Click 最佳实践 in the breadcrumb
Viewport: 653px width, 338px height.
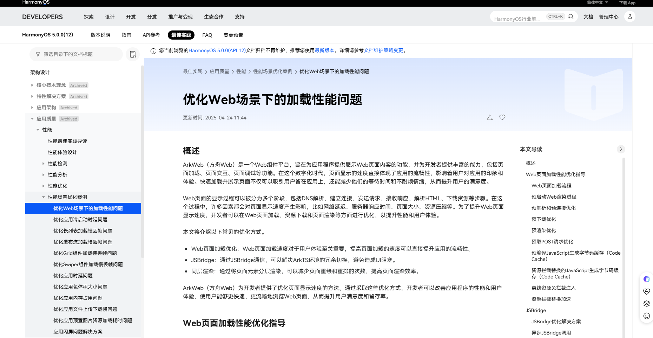point(193,71)
